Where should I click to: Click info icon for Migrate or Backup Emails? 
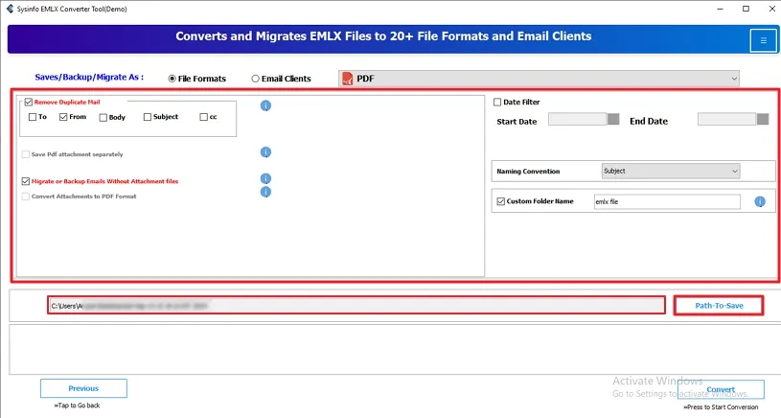pos(265,178)
